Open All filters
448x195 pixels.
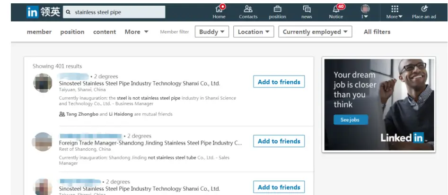click(x=377, y=32)
